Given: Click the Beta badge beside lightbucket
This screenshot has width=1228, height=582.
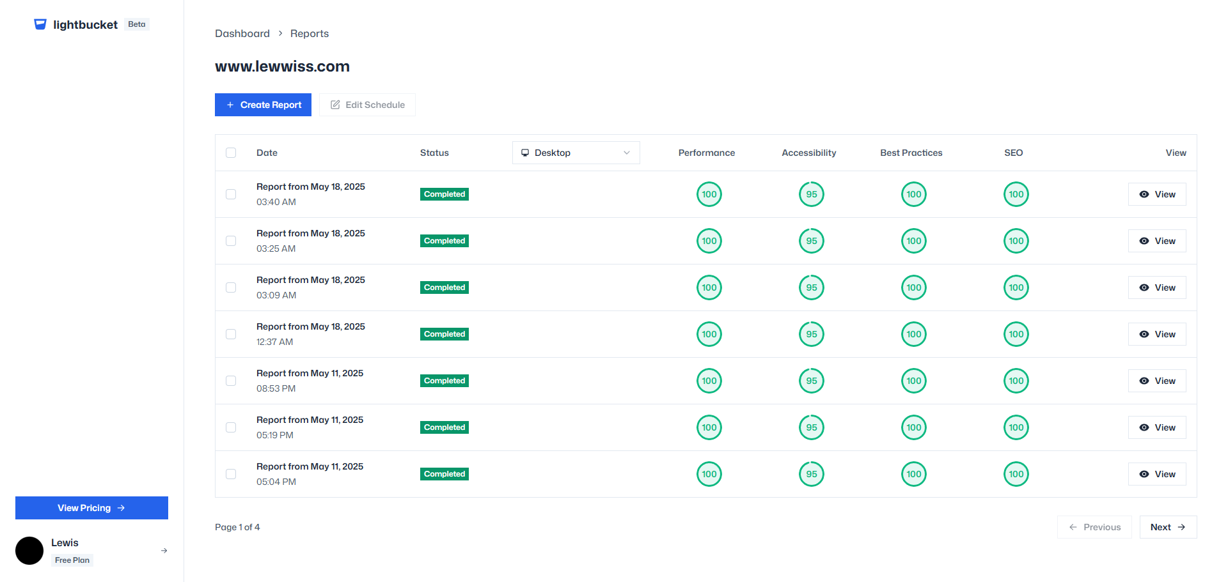Looking at the screenshot, I should (x=137, y=24).
